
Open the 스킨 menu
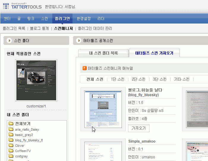coord(45,18)
